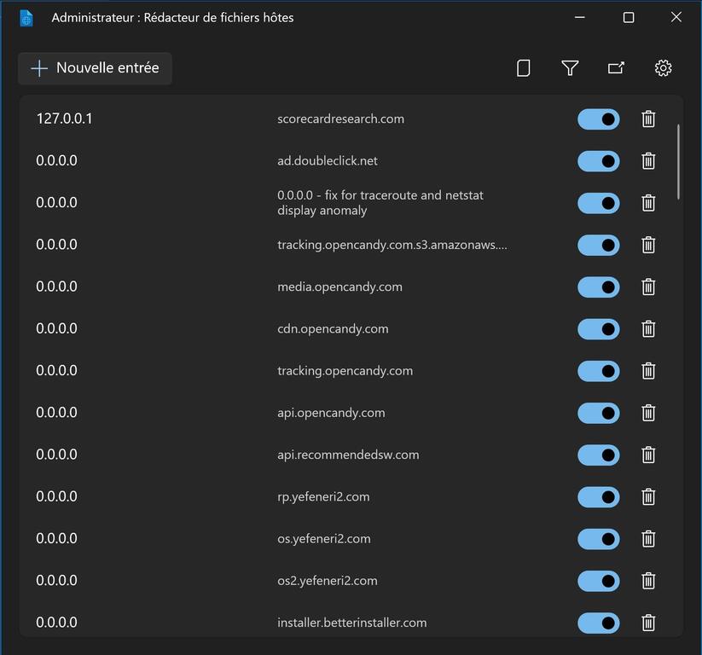This screenshot has width=702, height=655.
Task: Select the 127.0.0.1 address text
Action: point(65,119)
